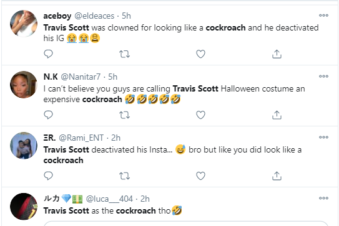Share Rami_ENT's tweet
This screenshot has height=226, width=339.
point(277,176)
